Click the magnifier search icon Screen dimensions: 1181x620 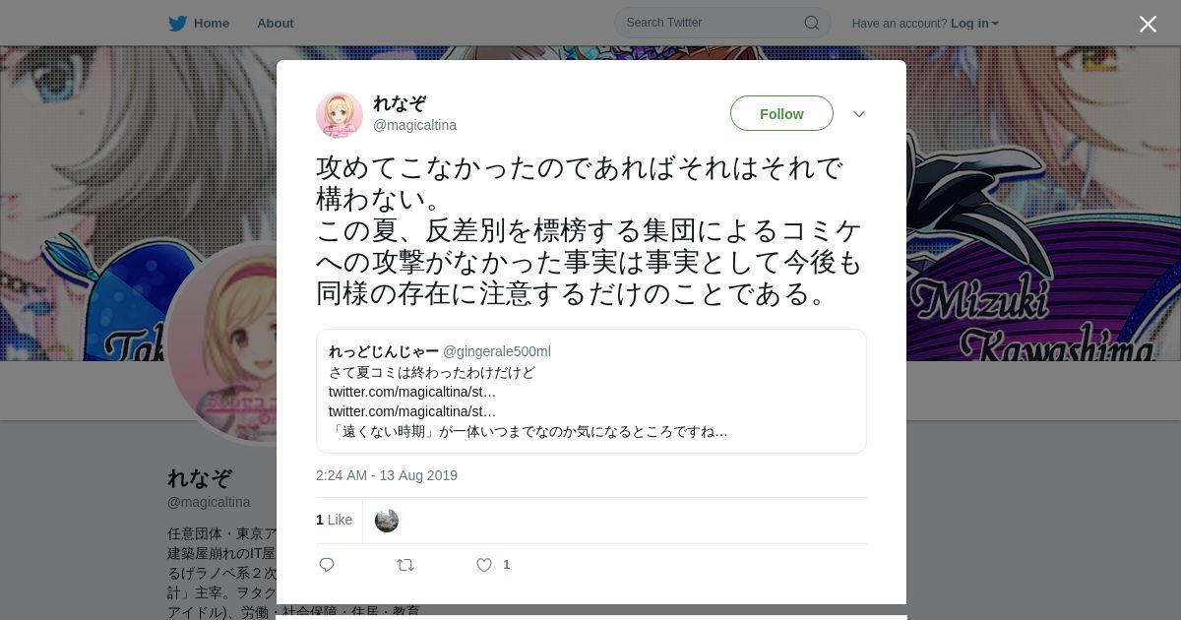click(x=812, y=23)
